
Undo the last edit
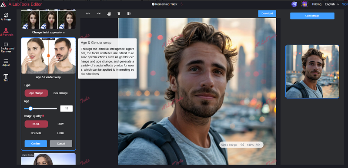click(88, 14)
